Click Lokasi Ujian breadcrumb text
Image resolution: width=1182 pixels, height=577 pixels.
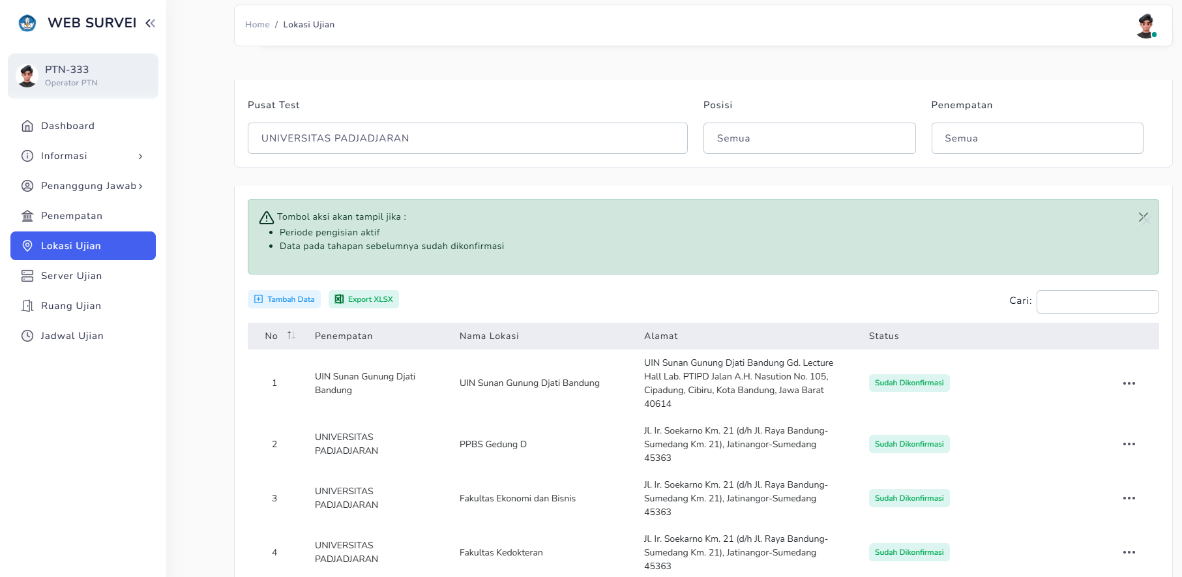pos(309,25)
